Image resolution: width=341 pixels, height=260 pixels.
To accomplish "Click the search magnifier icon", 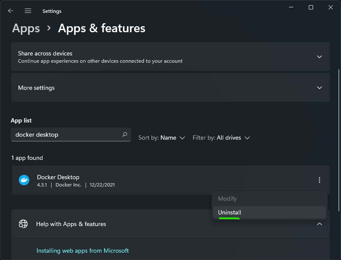I will [125, 135].
